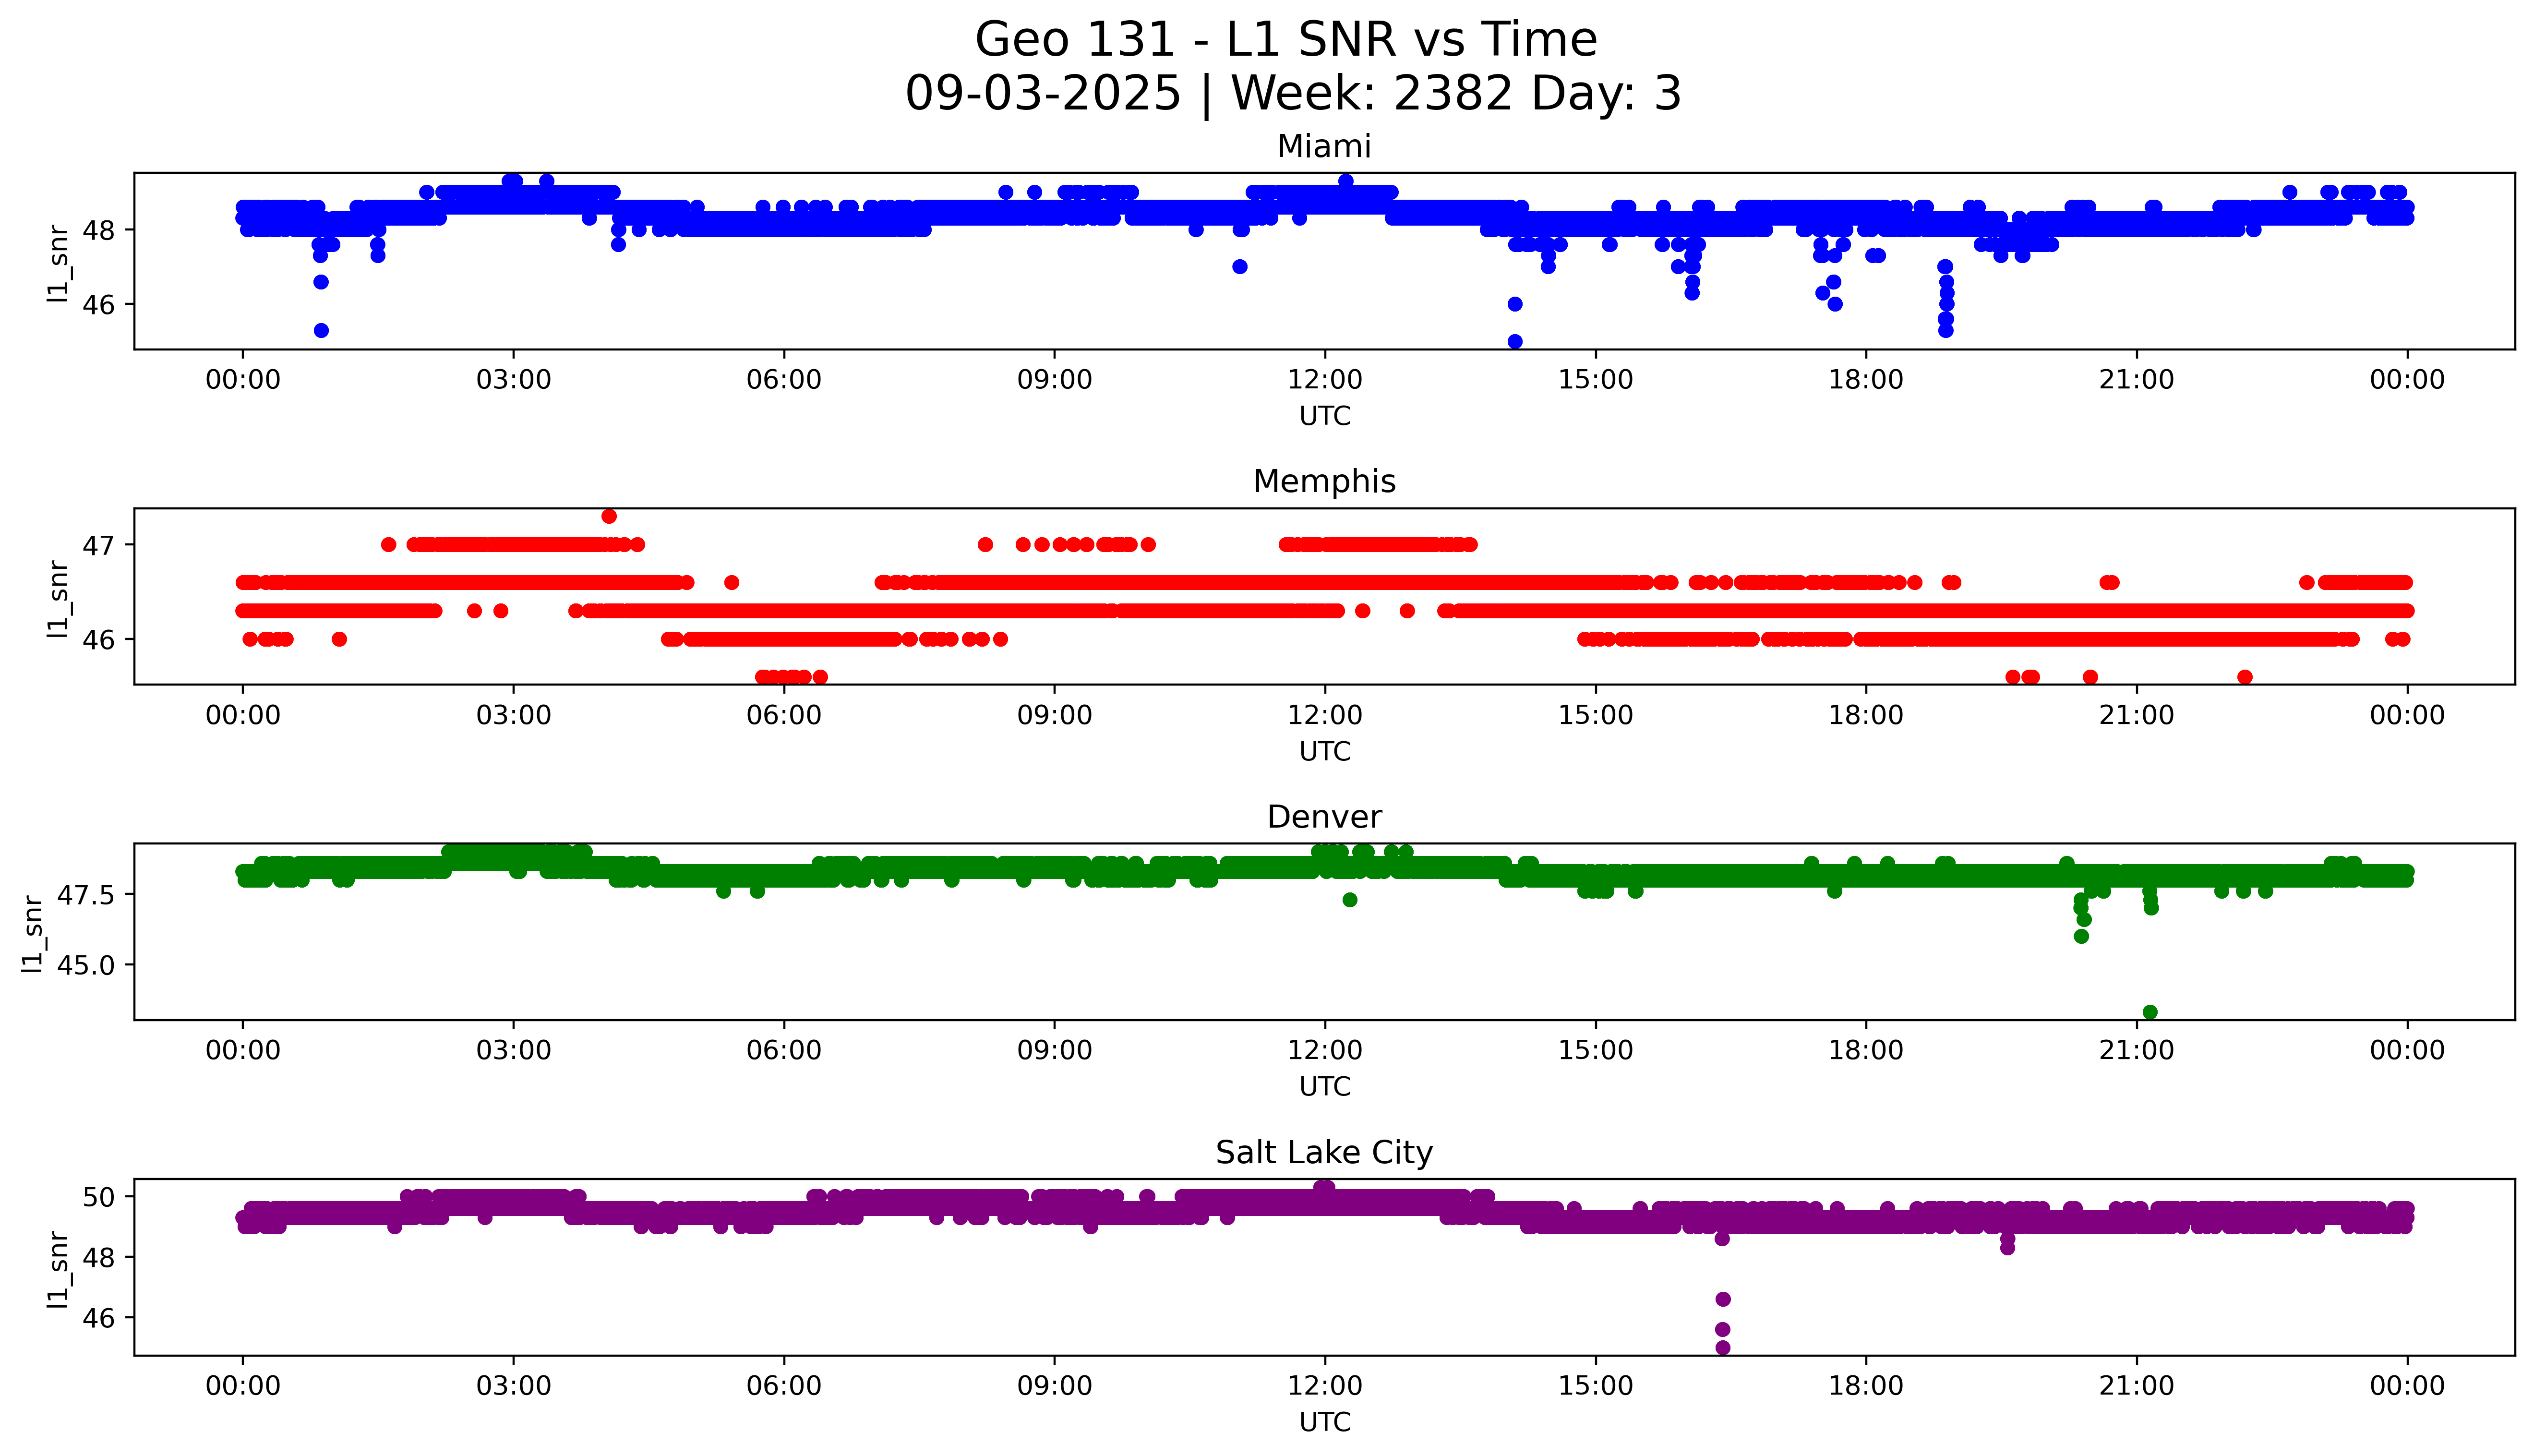Screen dimensions: 2534x1456
Task: Click the Denver 45.0 y-axis tick
Action: pyautogui.click(x=86, y=965)
